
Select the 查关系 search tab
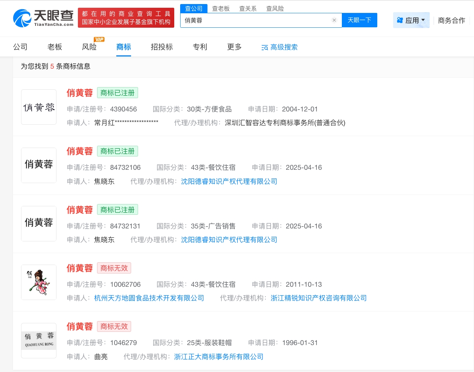pyautogui.click(x=248, y=8)
